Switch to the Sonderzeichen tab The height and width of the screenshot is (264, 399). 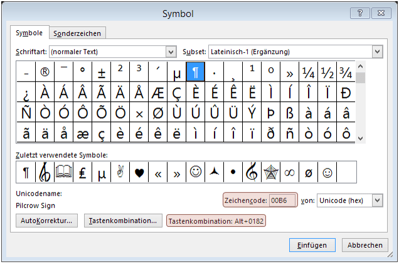coord(77,33)
